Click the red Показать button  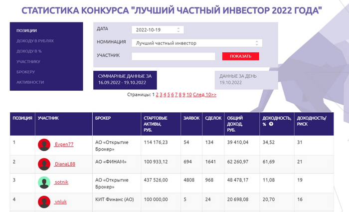(x=240, y=56)
